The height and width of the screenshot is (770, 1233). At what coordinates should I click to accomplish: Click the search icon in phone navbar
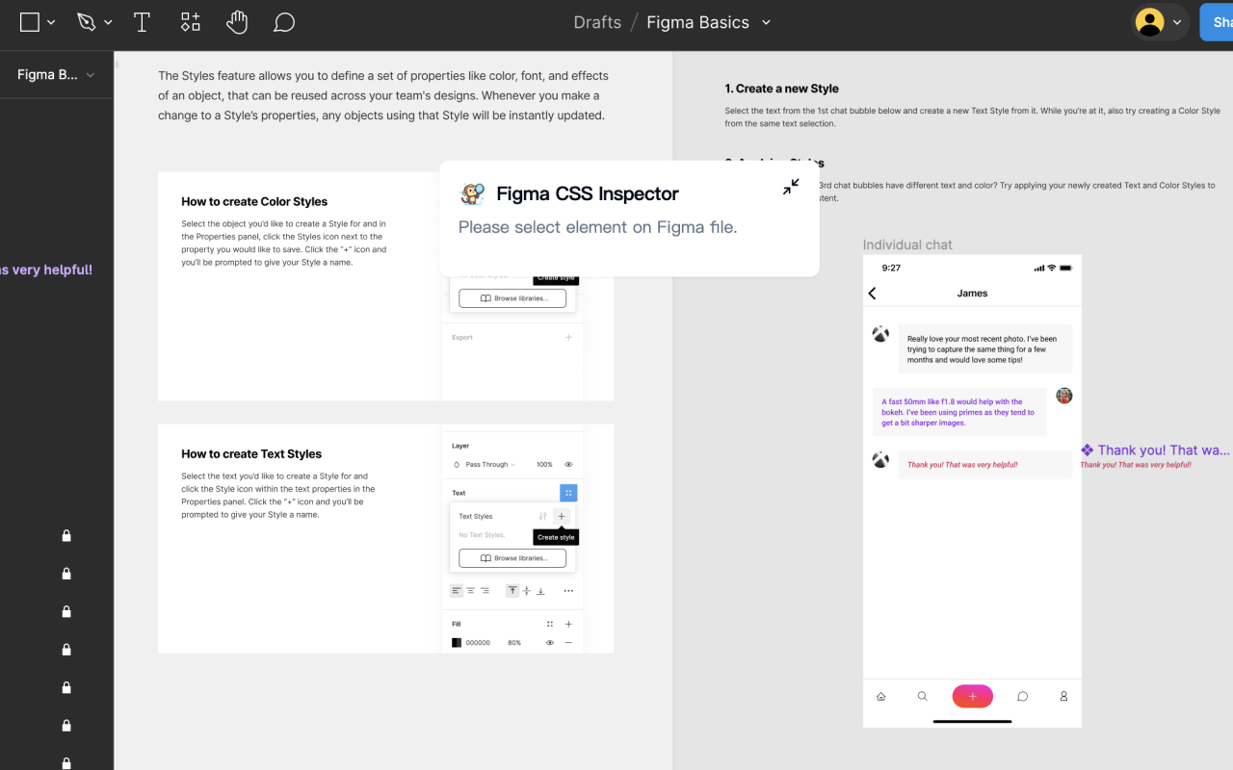pyautogui.click(x=922, y=696)
